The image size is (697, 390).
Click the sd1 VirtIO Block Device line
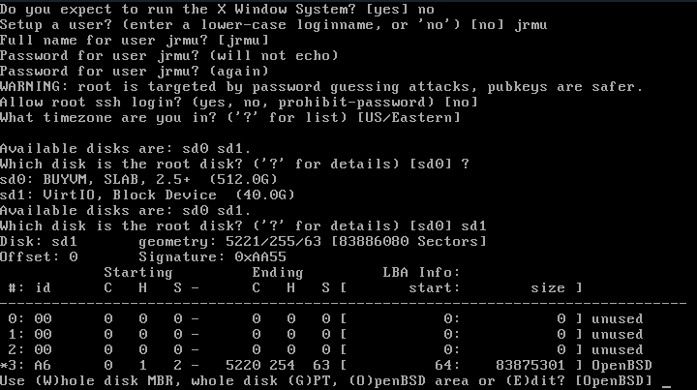(x=147, y=195)
